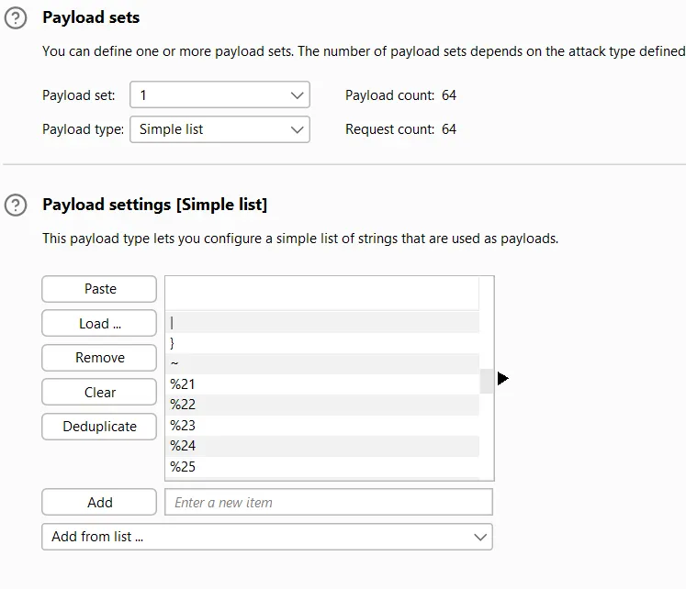This screenshot has width=686, height=589.
Task: Click the payload list scrollbar thumb
Action: pos(487,380)
